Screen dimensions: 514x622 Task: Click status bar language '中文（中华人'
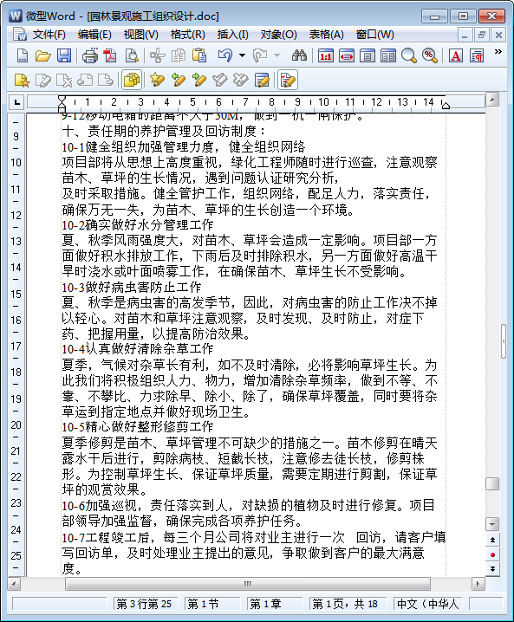(429, 604)
